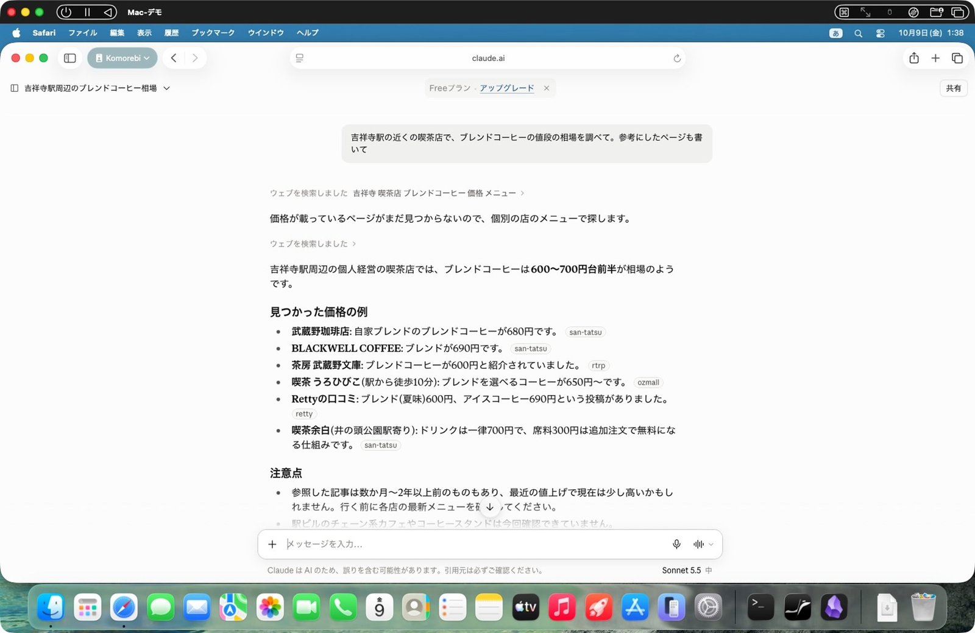
Task: Open Photos in the Dock
Action: 270,607
